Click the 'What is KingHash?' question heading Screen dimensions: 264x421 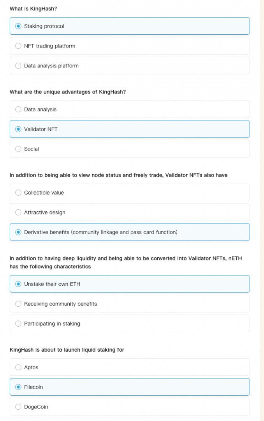pyautogui.click(x=30, y=9)
